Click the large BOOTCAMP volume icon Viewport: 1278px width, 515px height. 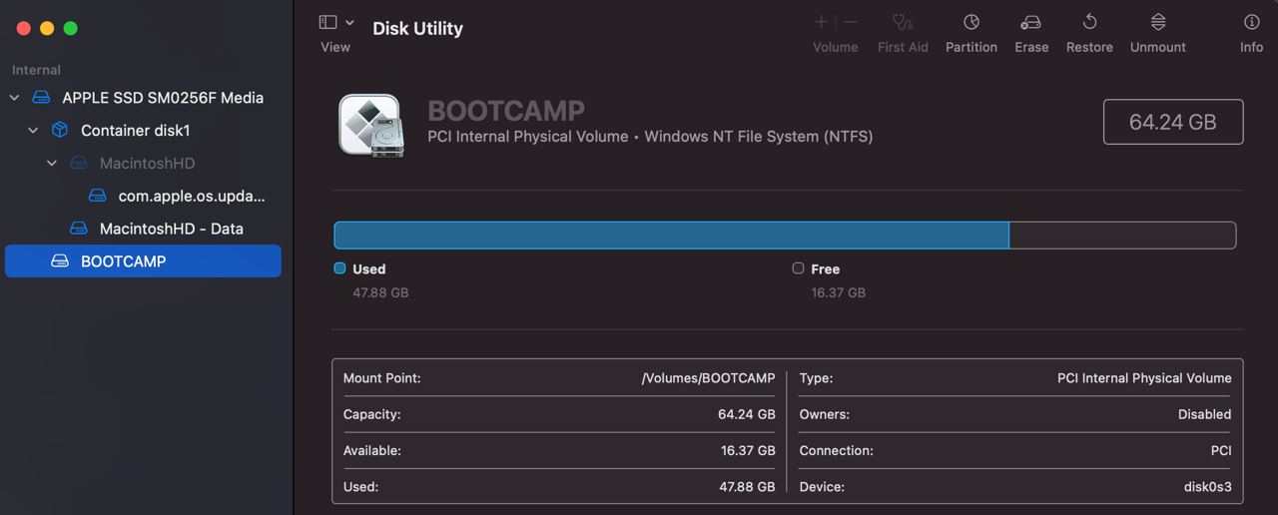[x=371, y=125]
